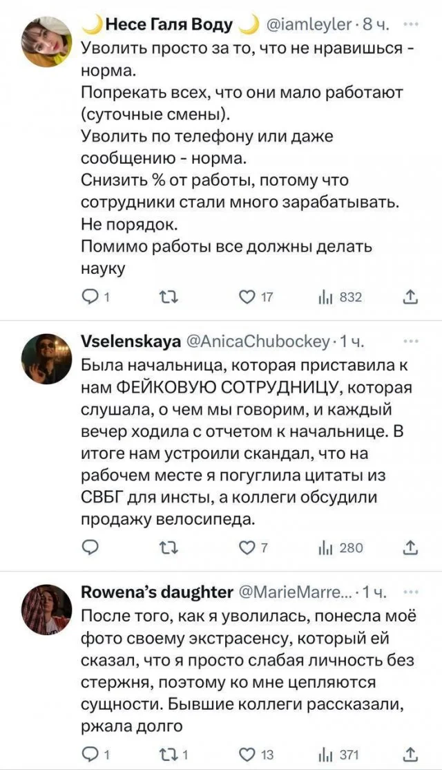Image resolution: width=442 pixels, height=770 pixels.
Task: Share the Vselenskaya tweet
Action: 410,548
